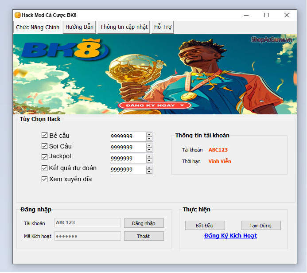Toggle the Soi Cầu checkbox
The width and height of the screenshot is (307, 273).
(x=44, y=146)
